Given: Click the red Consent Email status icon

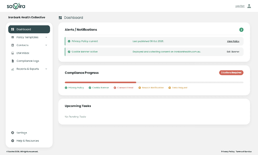Looking at the screenshot, I should pyautogui.click(x=115, y=88).
